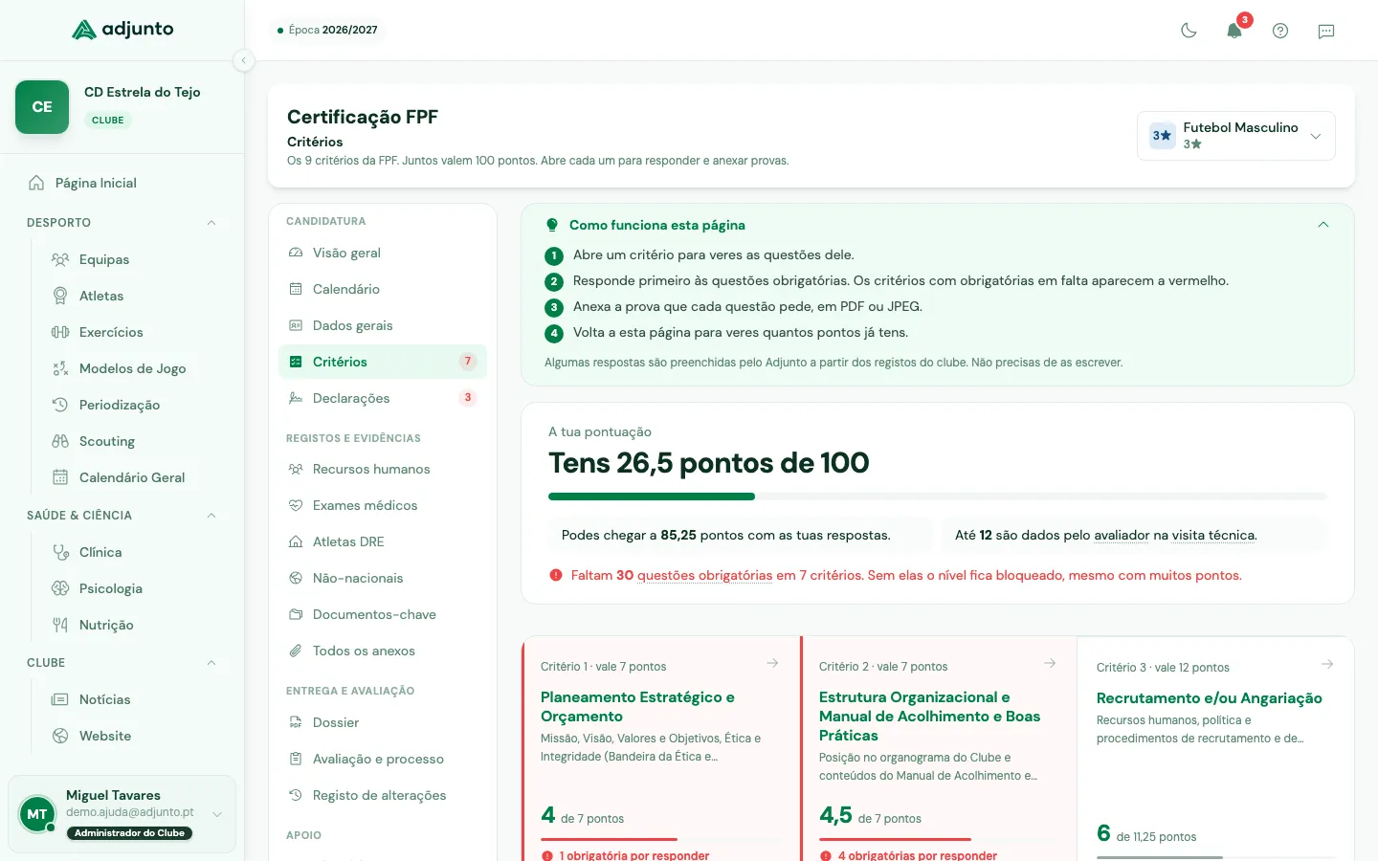This screenshot has width=1378, height=861.
Task: Click the Atletas sidebar icon
Action: pyautogui.click(x=60, y=296)
